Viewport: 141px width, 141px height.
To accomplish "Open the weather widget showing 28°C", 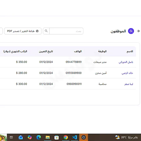I will point(127,137).
